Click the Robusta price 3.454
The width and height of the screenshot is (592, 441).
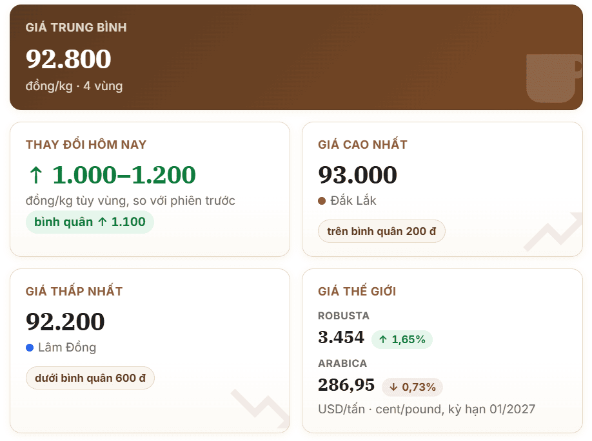pyautogui.click(x=341, y=337)
